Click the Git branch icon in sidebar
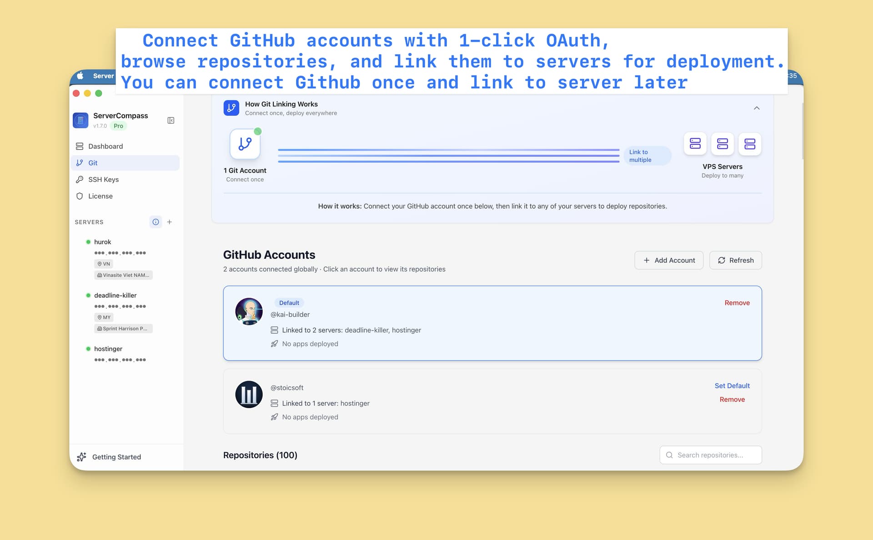This screenshot has height=540, width=873. [x=80, y=162]
